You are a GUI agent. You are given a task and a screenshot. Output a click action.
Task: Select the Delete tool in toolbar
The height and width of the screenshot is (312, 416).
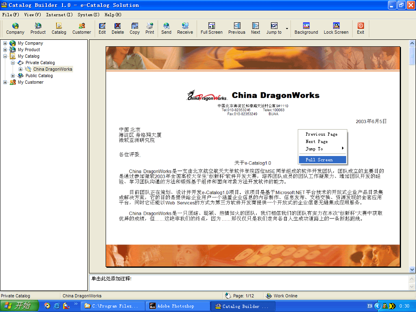(x=117, y=28)
